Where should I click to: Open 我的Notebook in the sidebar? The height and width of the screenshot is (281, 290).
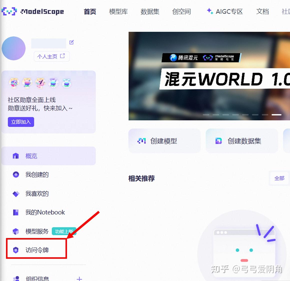click(x=45, y=212)
